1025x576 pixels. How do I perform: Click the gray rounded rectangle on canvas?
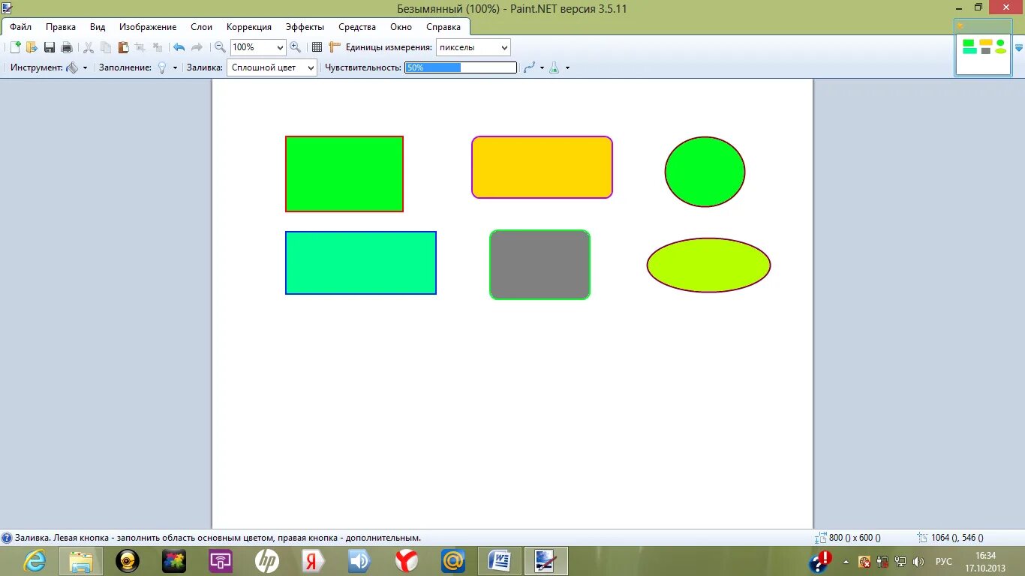tap(540, 265)
